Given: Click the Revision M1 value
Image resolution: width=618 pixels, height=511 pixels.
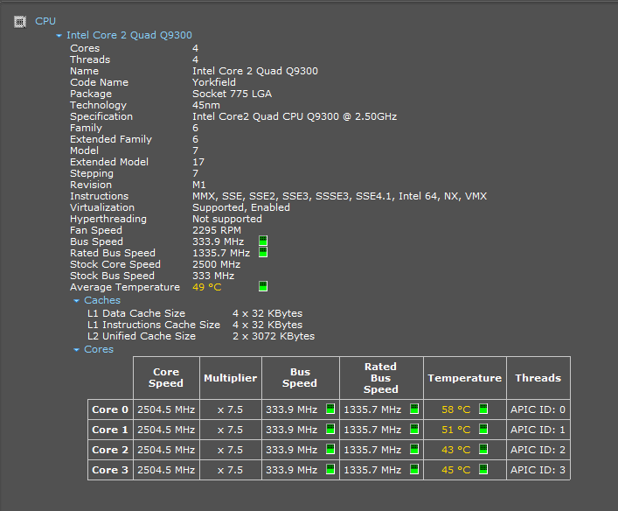Looking at the screenshot, I should pyautogui.click(x=199, y=185).
